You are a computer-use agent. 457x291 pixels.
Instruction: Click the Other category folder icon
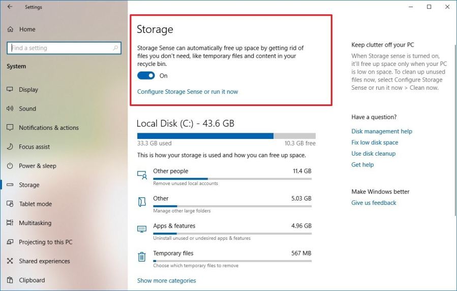point(142,202)
